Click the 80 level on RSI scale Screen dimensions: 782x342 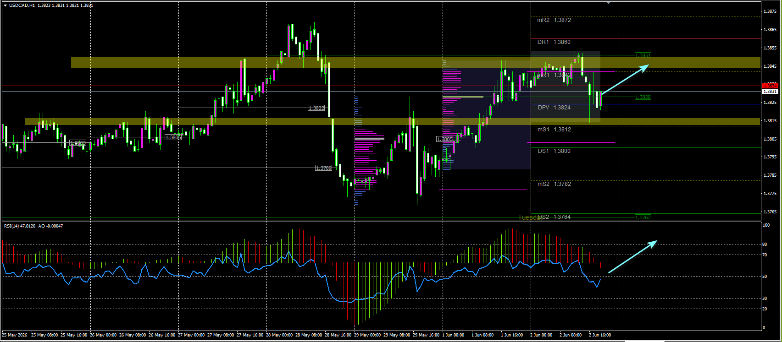pyautogui.click(x=765, y=244)
